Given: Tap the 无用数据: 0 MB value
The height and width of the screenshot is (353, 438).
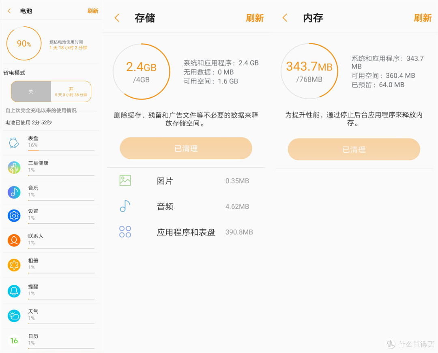Looking at the screenshot, I should point(208,72).
